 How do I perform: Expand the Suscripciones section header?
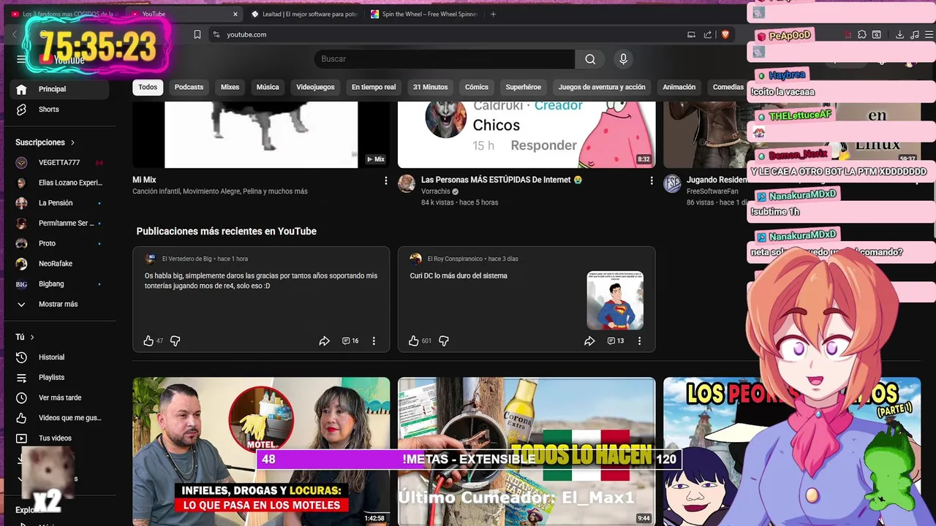point(45,142)
